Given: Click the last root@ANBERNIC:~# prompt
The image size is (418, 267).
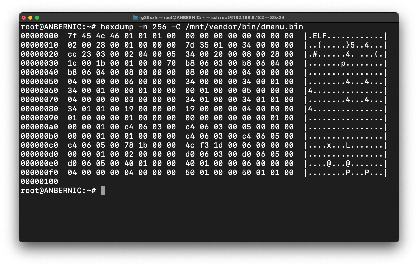Looking at the screenshot, I should pos(58,190).
